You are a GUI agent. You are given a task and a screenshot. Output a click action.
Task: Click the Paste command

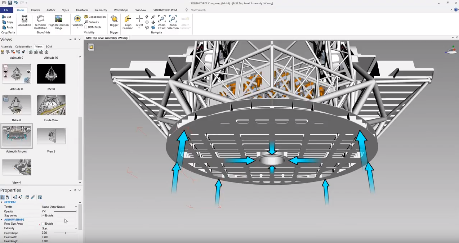7,27
